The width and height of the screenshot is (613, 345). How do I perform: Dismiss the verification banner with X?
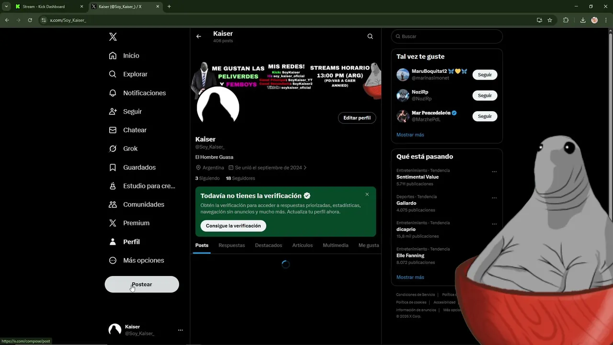pos(367,194)
